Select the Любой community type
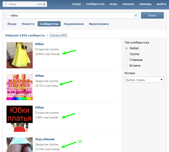The image size is (169, 152). (126, 48)
